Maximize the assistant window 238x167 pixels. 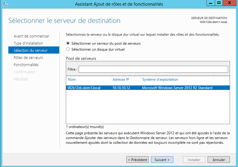pyautogui.click(x=219, y=3)
